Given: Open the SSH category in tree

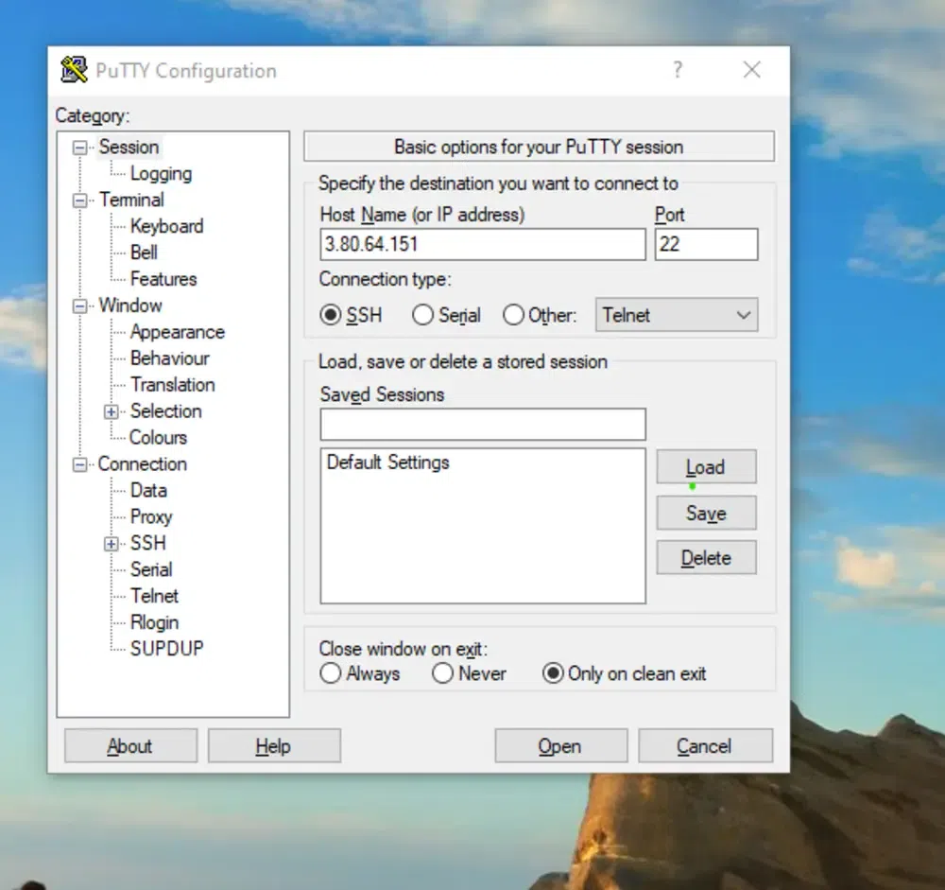Looking at the screenshot, I should click(147, 543).
